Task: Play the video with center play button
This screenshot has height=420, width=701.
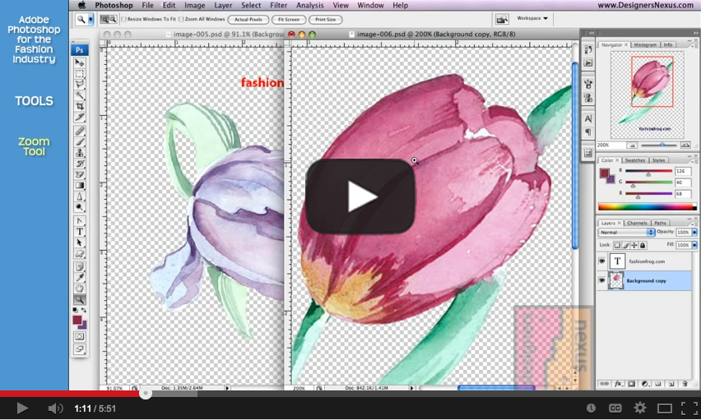Action: [360, 196]
